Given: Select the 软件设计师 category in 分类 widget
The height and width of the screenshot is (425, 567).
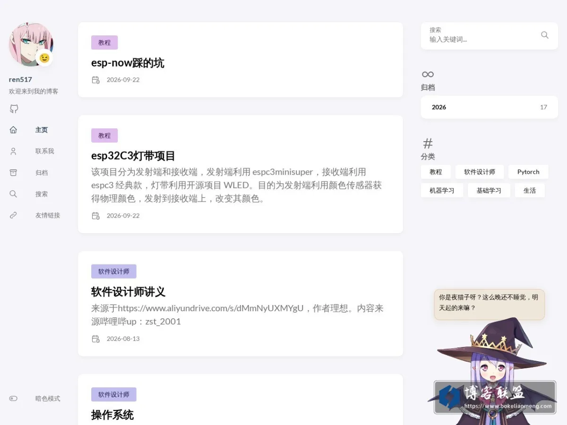Looking at the screenshot, I should [x=480, y=172].
